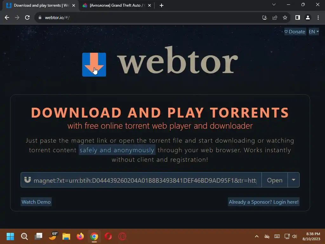Click the lock site info icon
The height and width of the screenshot is (244, 325).
40,18
